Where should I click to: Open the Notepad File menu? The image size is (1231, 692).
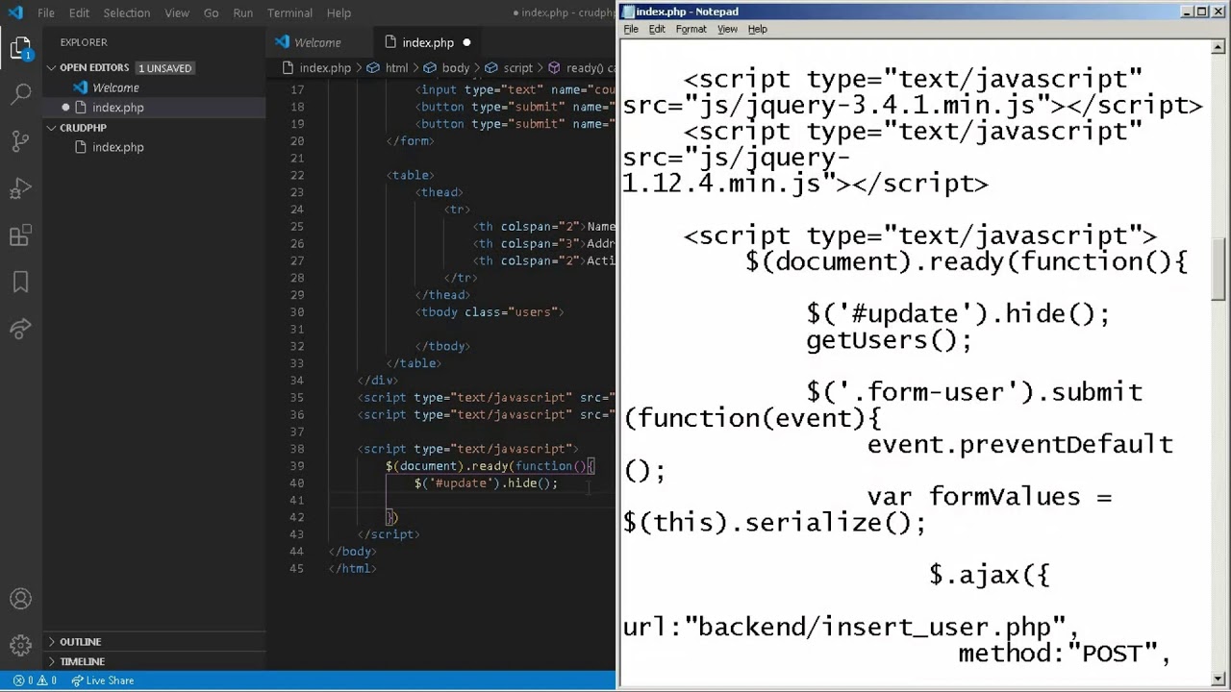pos(631,29)
